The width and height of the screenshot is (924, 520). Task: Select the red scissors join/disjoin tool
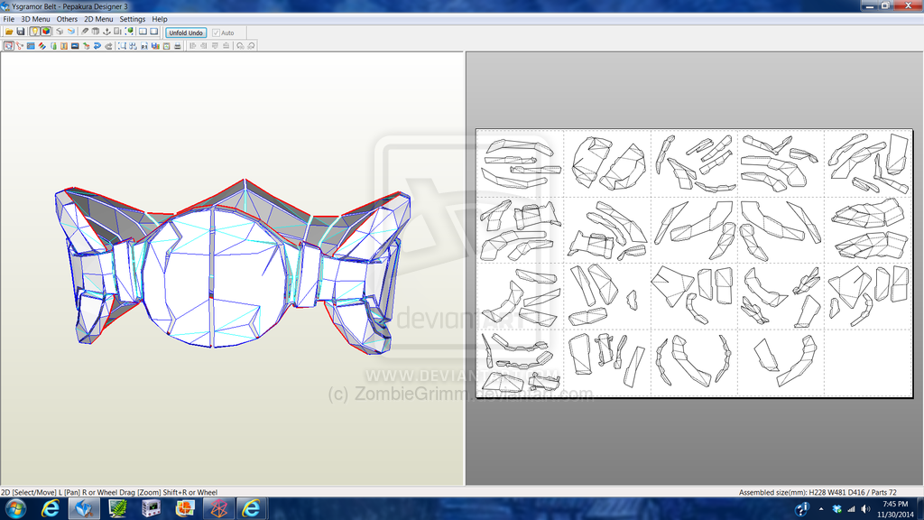(20, 45)
